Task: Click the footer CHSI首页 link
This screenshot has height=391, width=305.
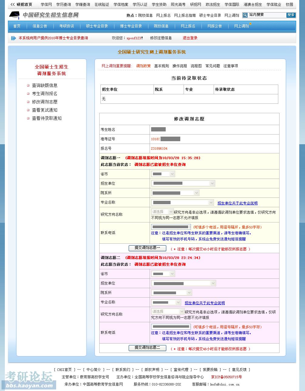Action: coord(64,370)
